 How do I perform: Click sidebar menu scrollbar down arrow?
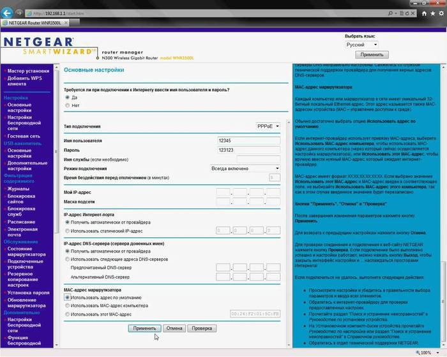(56, 345)
